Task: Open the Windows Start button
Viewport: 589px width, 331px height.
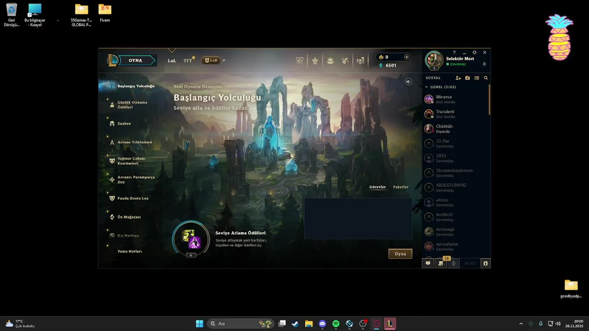Action: pyautogui.click(x=199, y=324)
